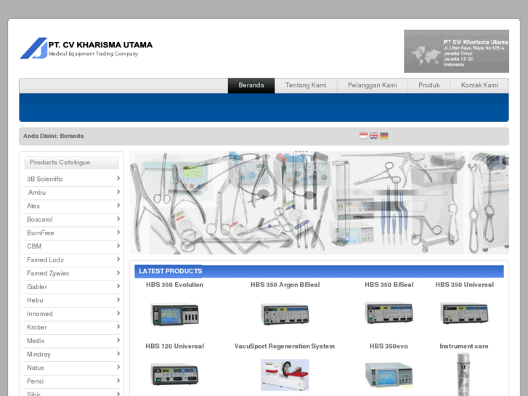Open the Medix catalogue link
The width and height of the screenshot is (528, 396).
(71, 341)
